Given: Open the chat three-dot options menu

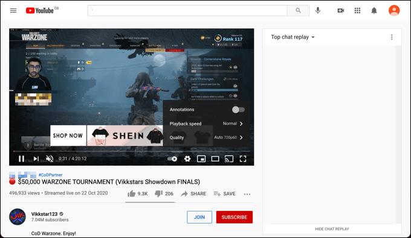Looking at the screenshot, I should (x=392, y=37).
